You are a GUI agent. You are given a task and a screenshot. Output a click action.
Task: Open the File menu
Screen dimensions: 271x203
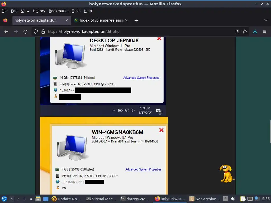4,11
